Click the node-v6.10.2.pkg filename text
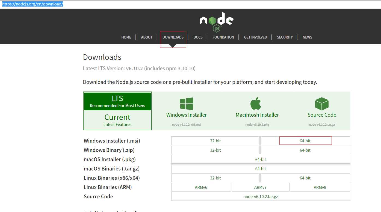 257,125
